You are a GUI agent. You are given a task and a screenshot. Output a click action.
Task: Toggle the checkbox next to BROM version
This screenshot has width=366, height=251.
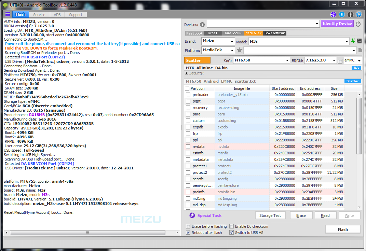tap(340, 61)
